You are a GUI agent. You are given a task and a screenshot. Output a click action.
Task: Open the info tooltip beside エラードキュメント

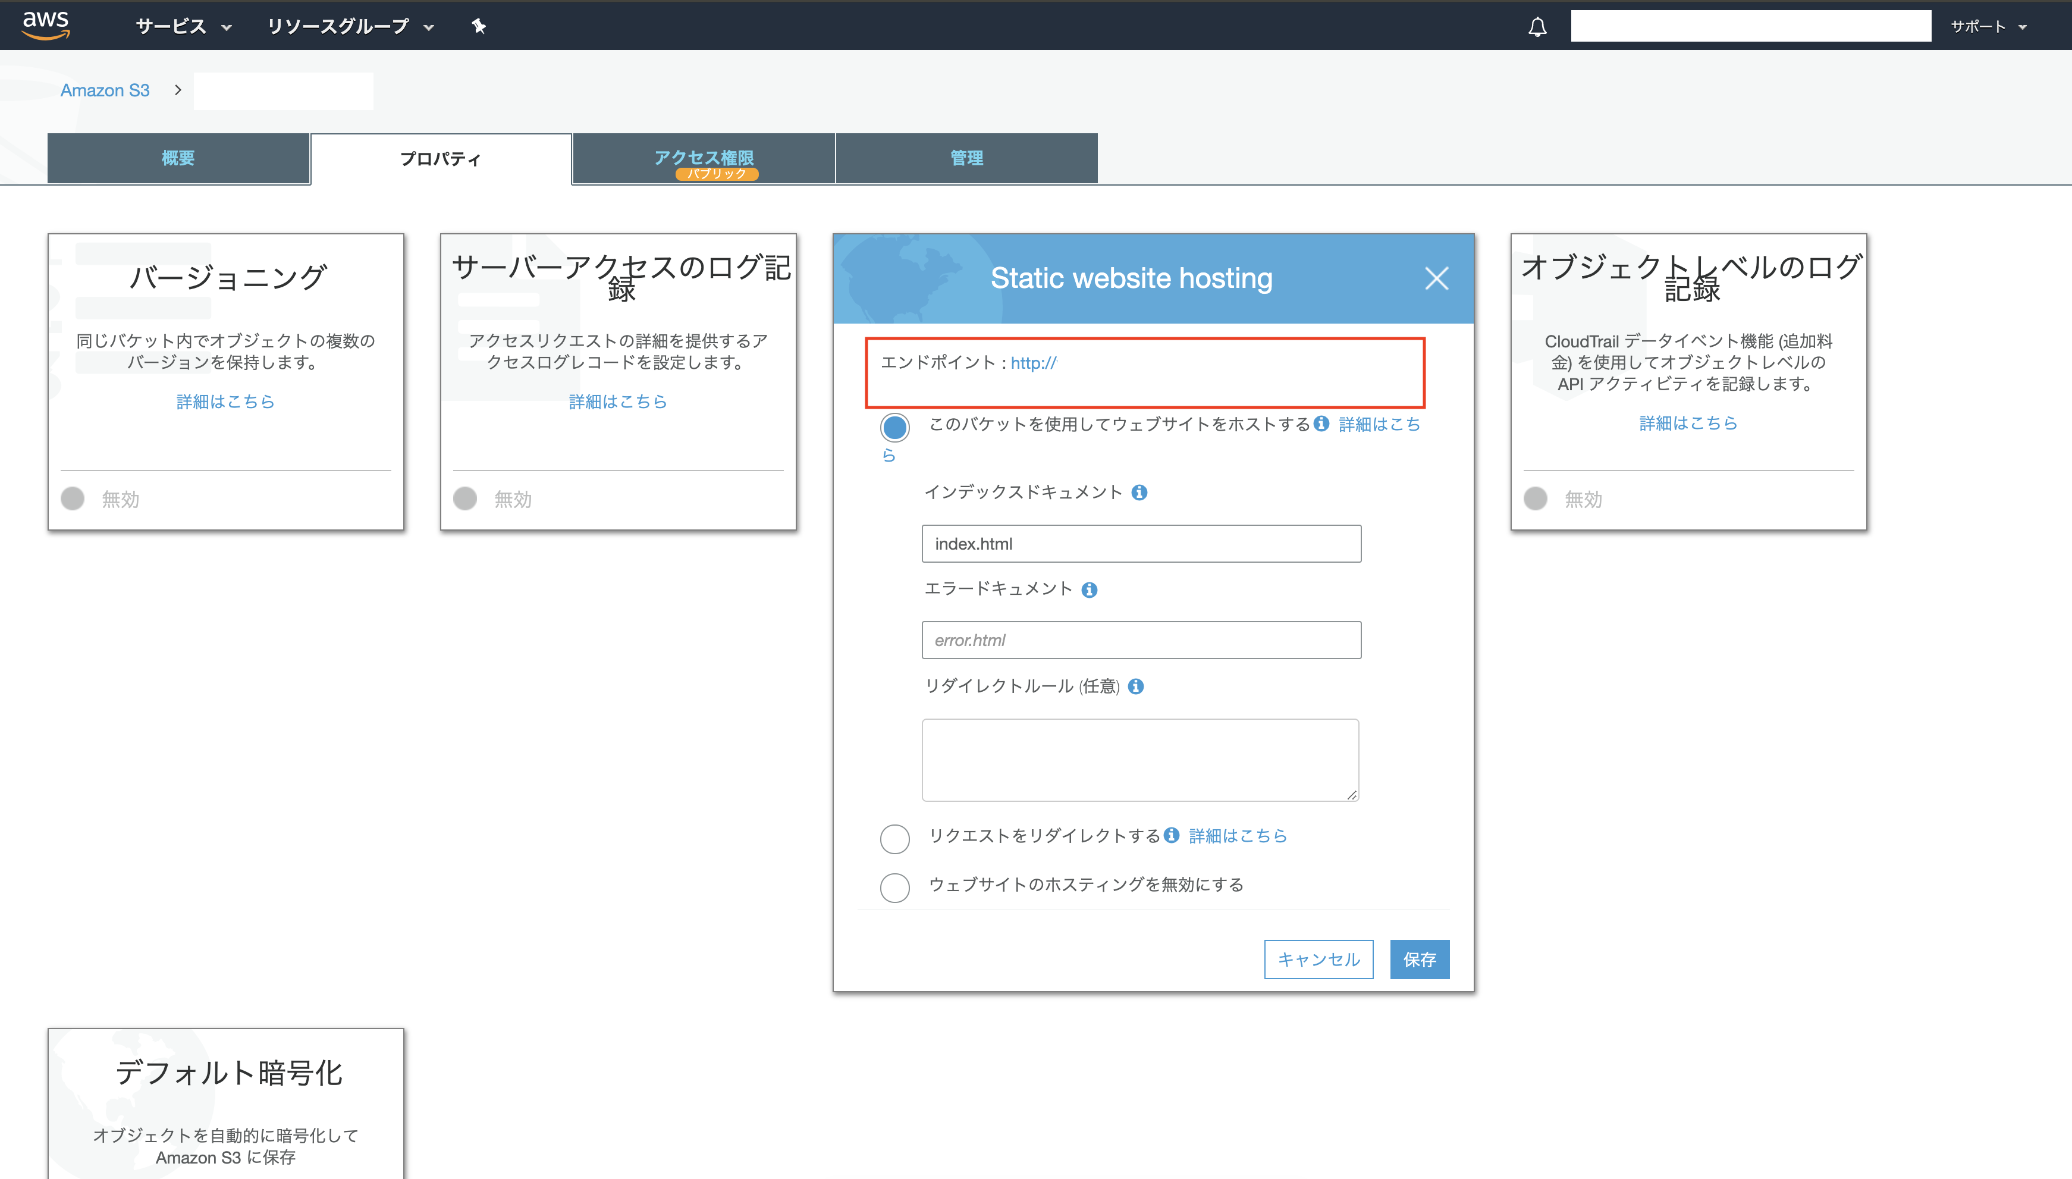click(1090, 589)
